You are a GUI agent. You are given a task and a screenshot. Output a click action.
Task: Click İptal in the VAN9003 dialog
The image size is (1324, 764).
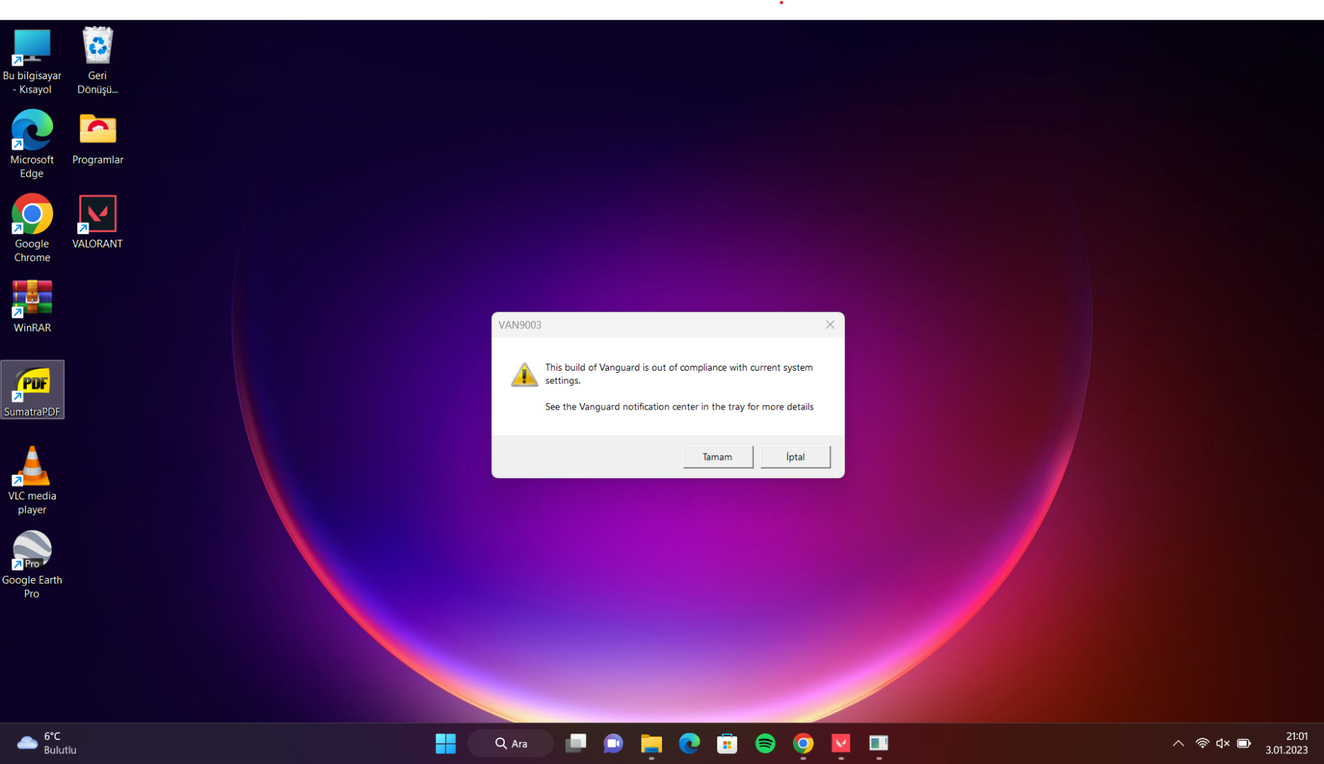click(x=795, y=457)
